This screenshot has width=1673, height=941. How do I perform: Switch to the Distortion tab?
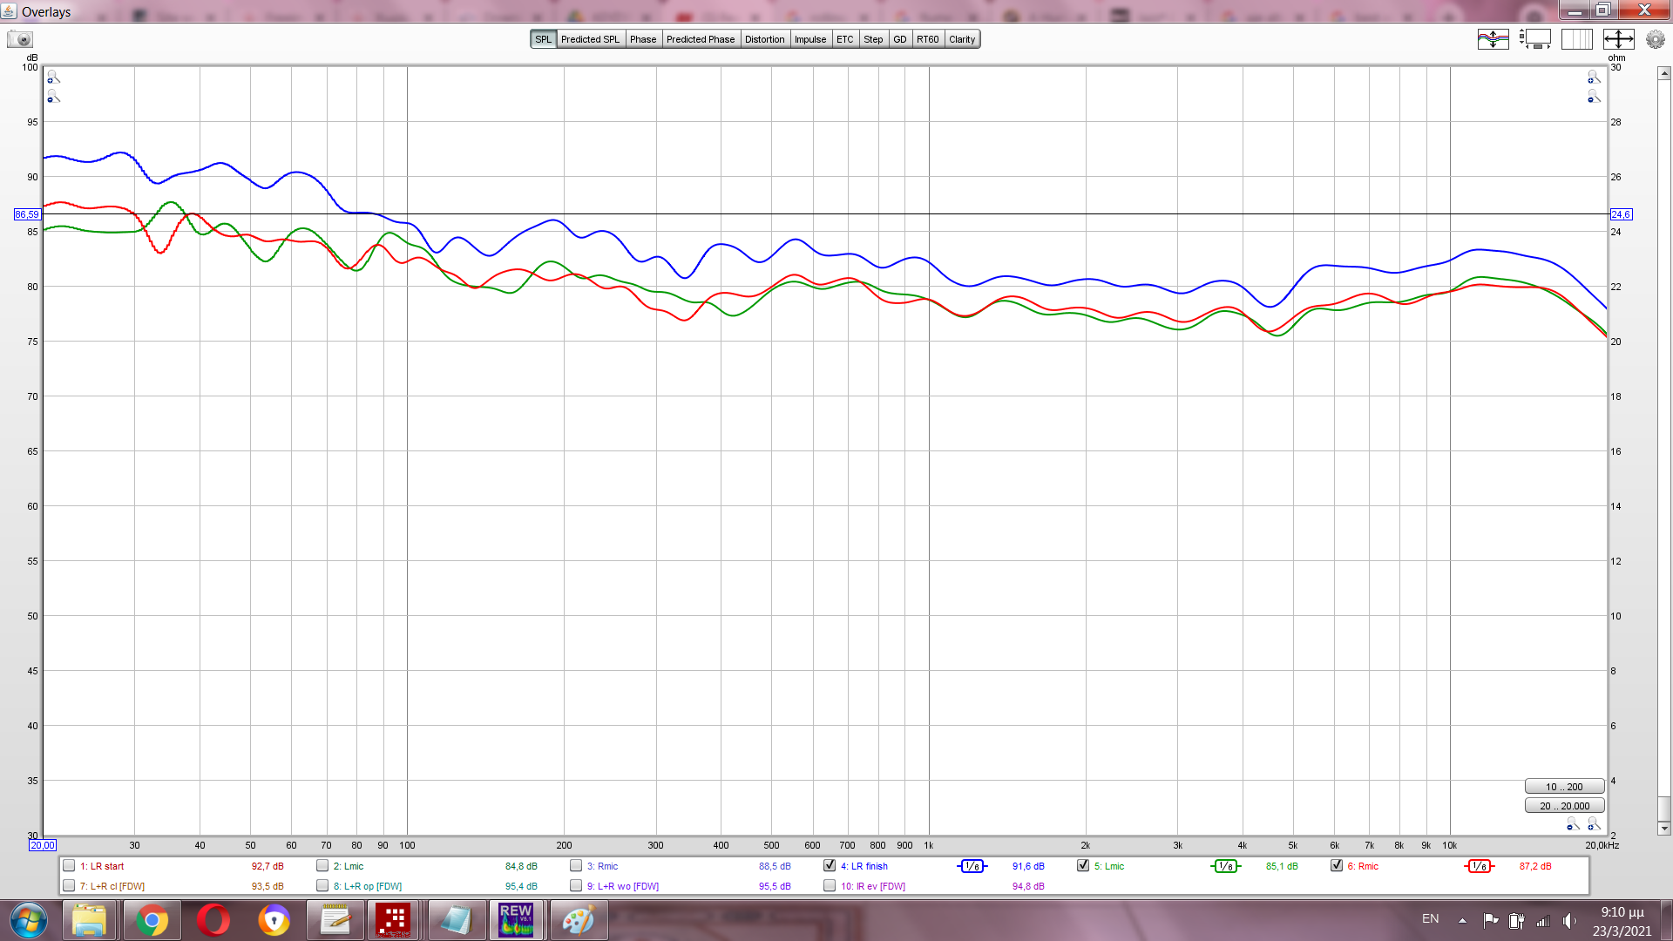[764, 39]
